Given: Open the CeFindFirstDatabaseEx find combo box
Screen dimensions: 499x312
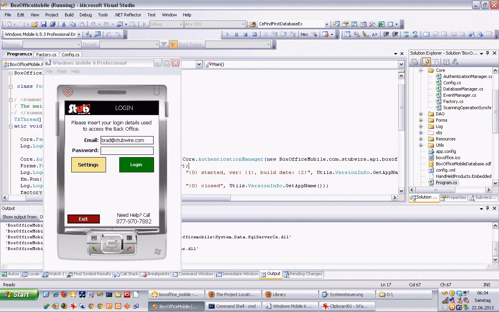Looking at the screenshot, I should (327, 24).
